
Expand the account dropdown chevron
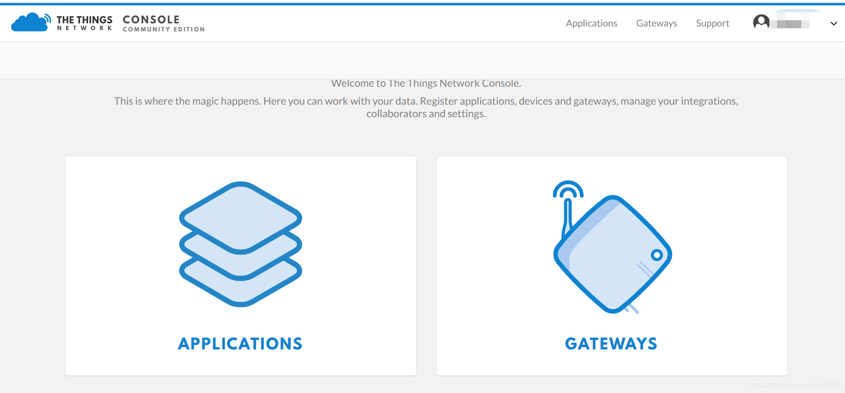pyautogui.click(x=833, y=23)
